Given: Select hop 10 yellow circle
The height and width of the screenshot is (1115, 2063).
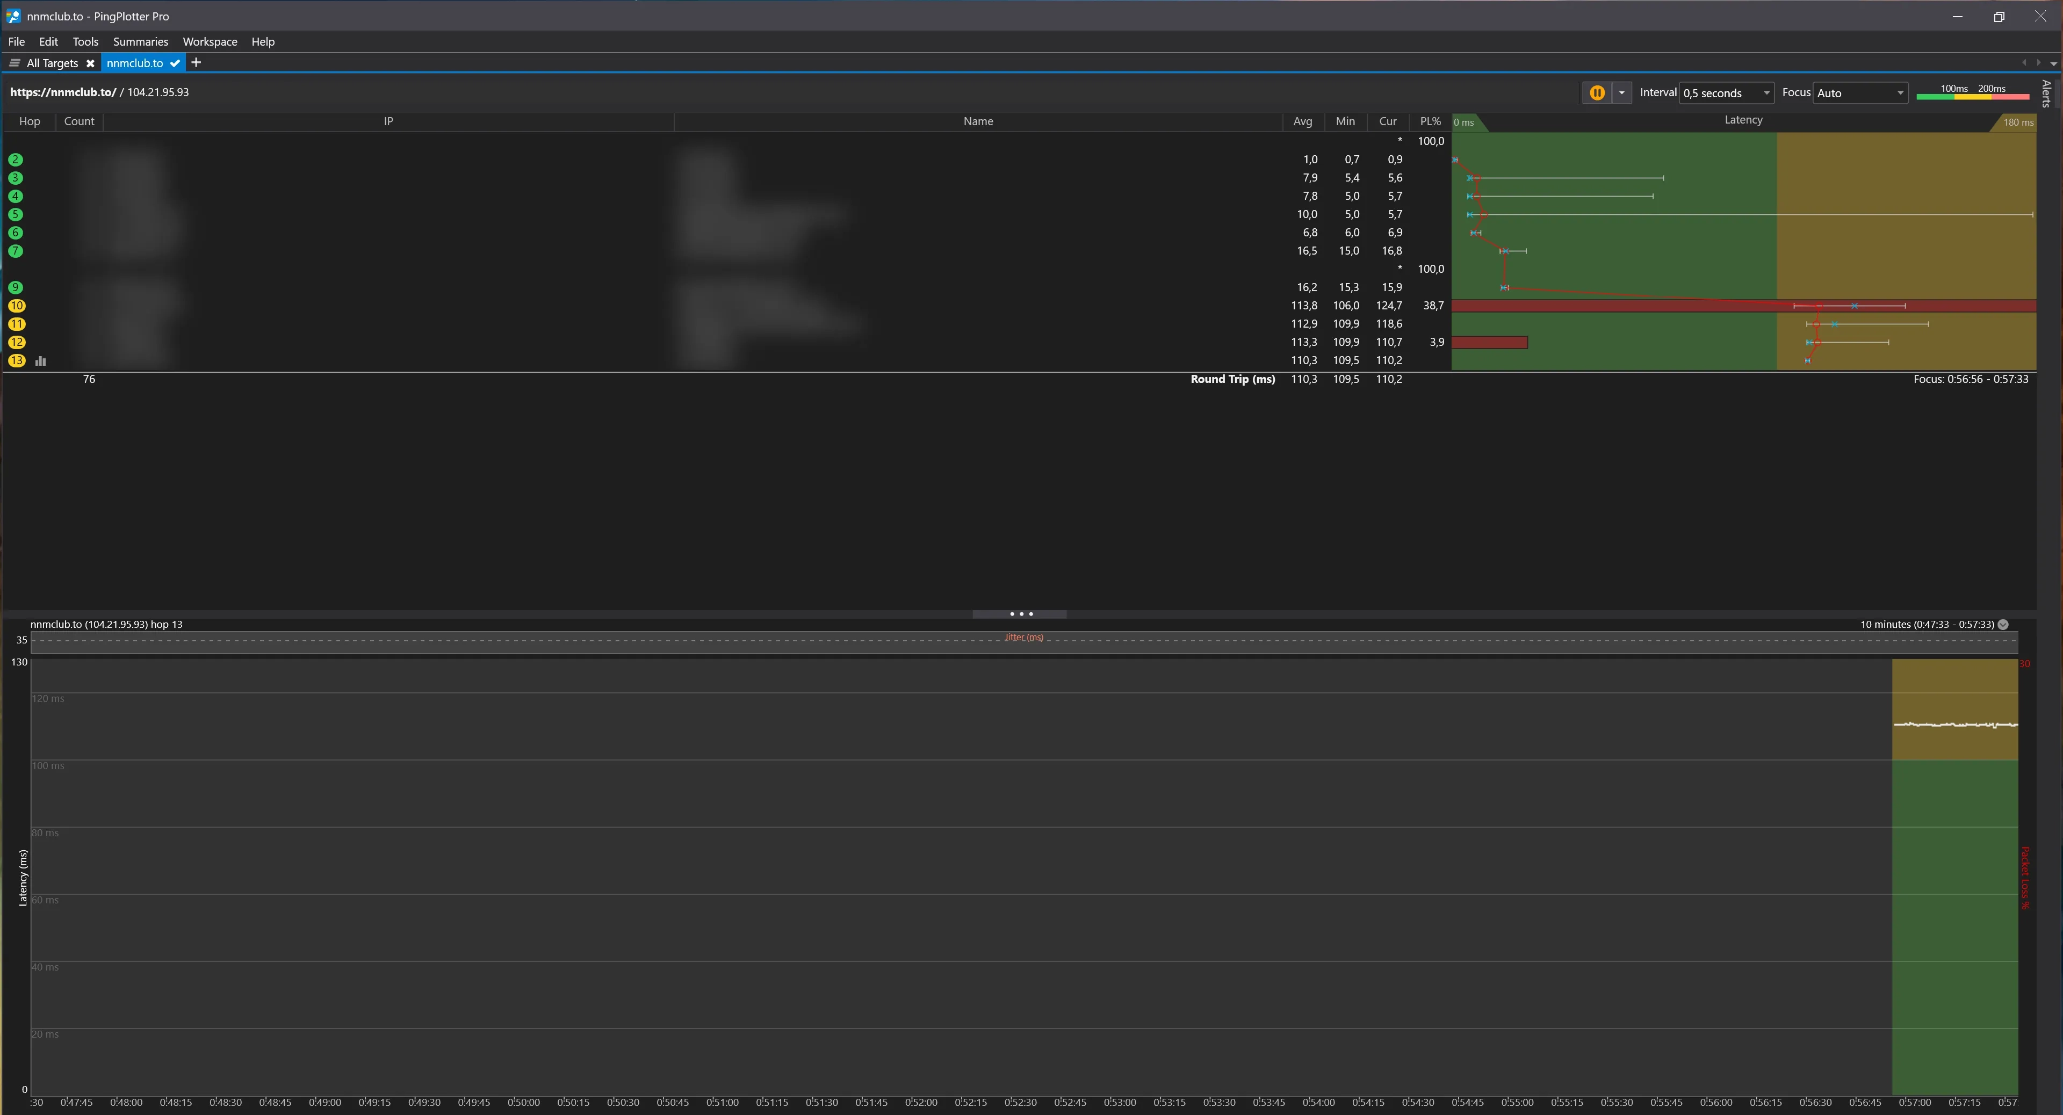Looking at the screenshot, I should coord(17,306).
